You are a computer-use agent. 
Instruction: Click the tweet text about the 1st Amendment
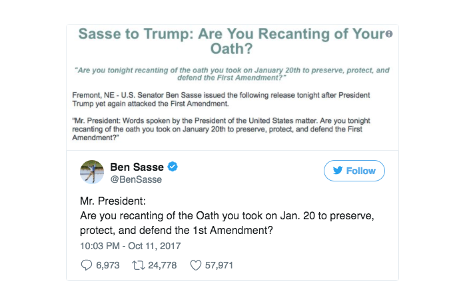click(x=227, y=223)
